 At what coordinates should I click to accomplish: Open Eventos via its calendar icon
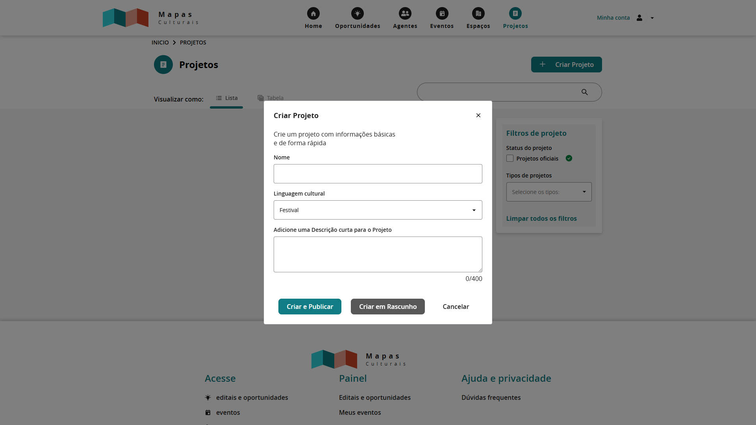tap(442, 13)
